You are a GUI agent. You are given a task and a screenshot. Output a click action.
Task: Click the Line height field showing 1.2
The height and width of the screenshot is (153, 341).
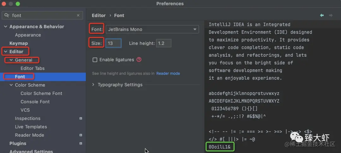click(x=164, y=43)
